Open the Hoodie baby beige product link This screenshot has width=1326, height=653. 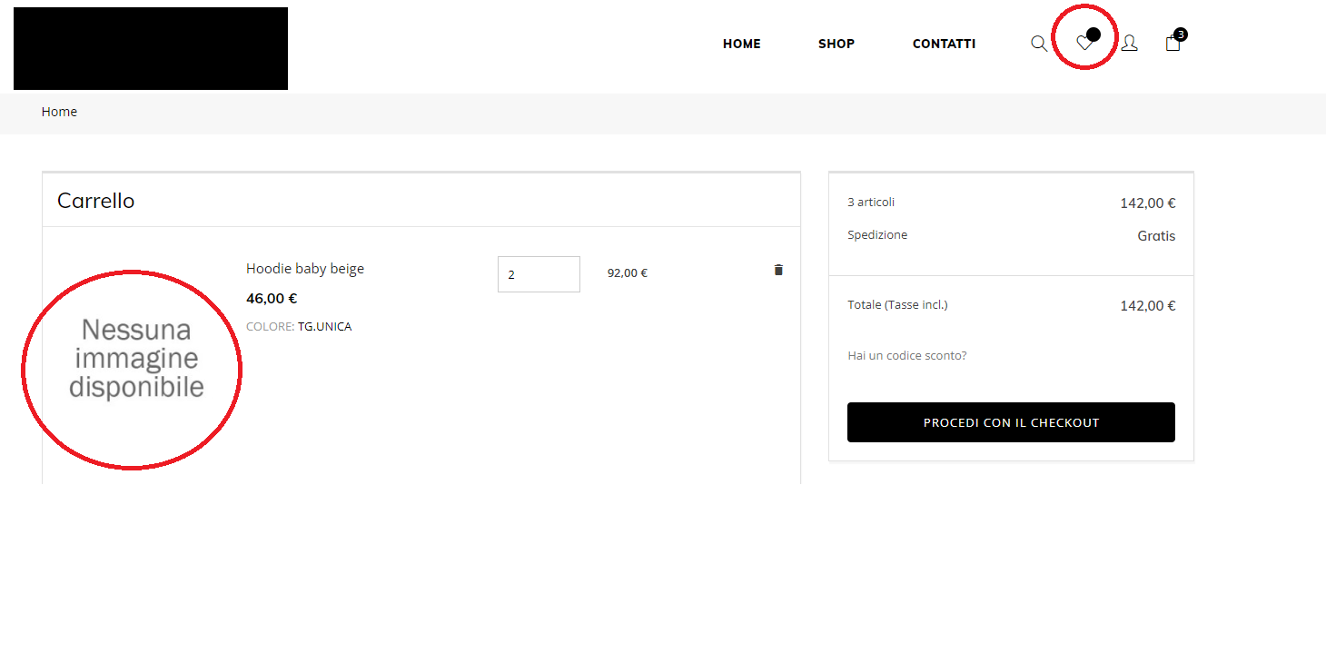click(305, 269)
